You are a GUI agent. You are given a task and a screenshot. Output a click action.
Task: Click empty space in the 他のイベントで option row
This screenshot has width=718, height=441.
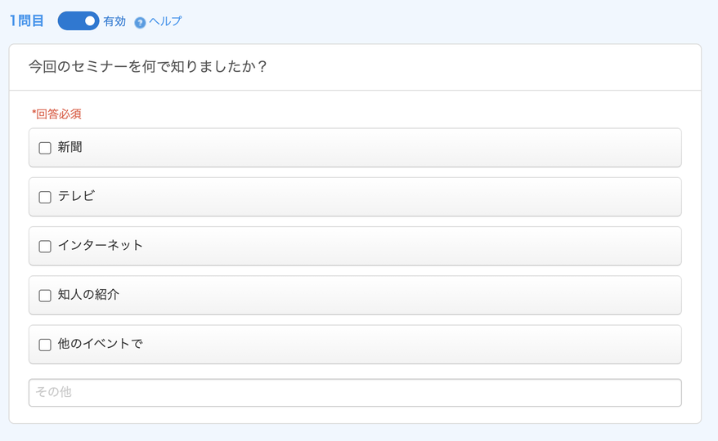(x=412, y=345)
